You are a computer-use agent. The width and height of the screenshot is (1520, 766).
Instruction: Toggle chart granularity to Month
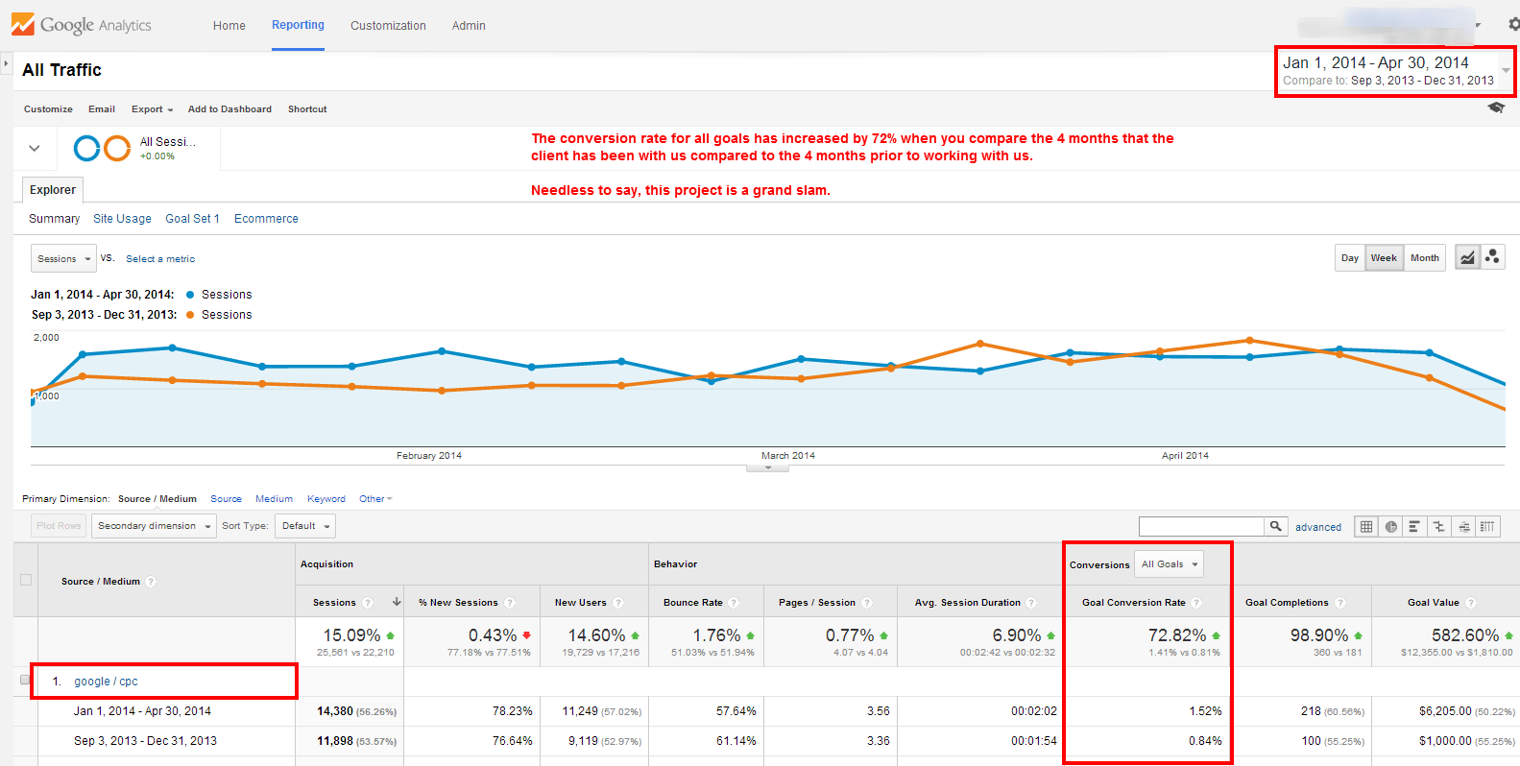1425,258
